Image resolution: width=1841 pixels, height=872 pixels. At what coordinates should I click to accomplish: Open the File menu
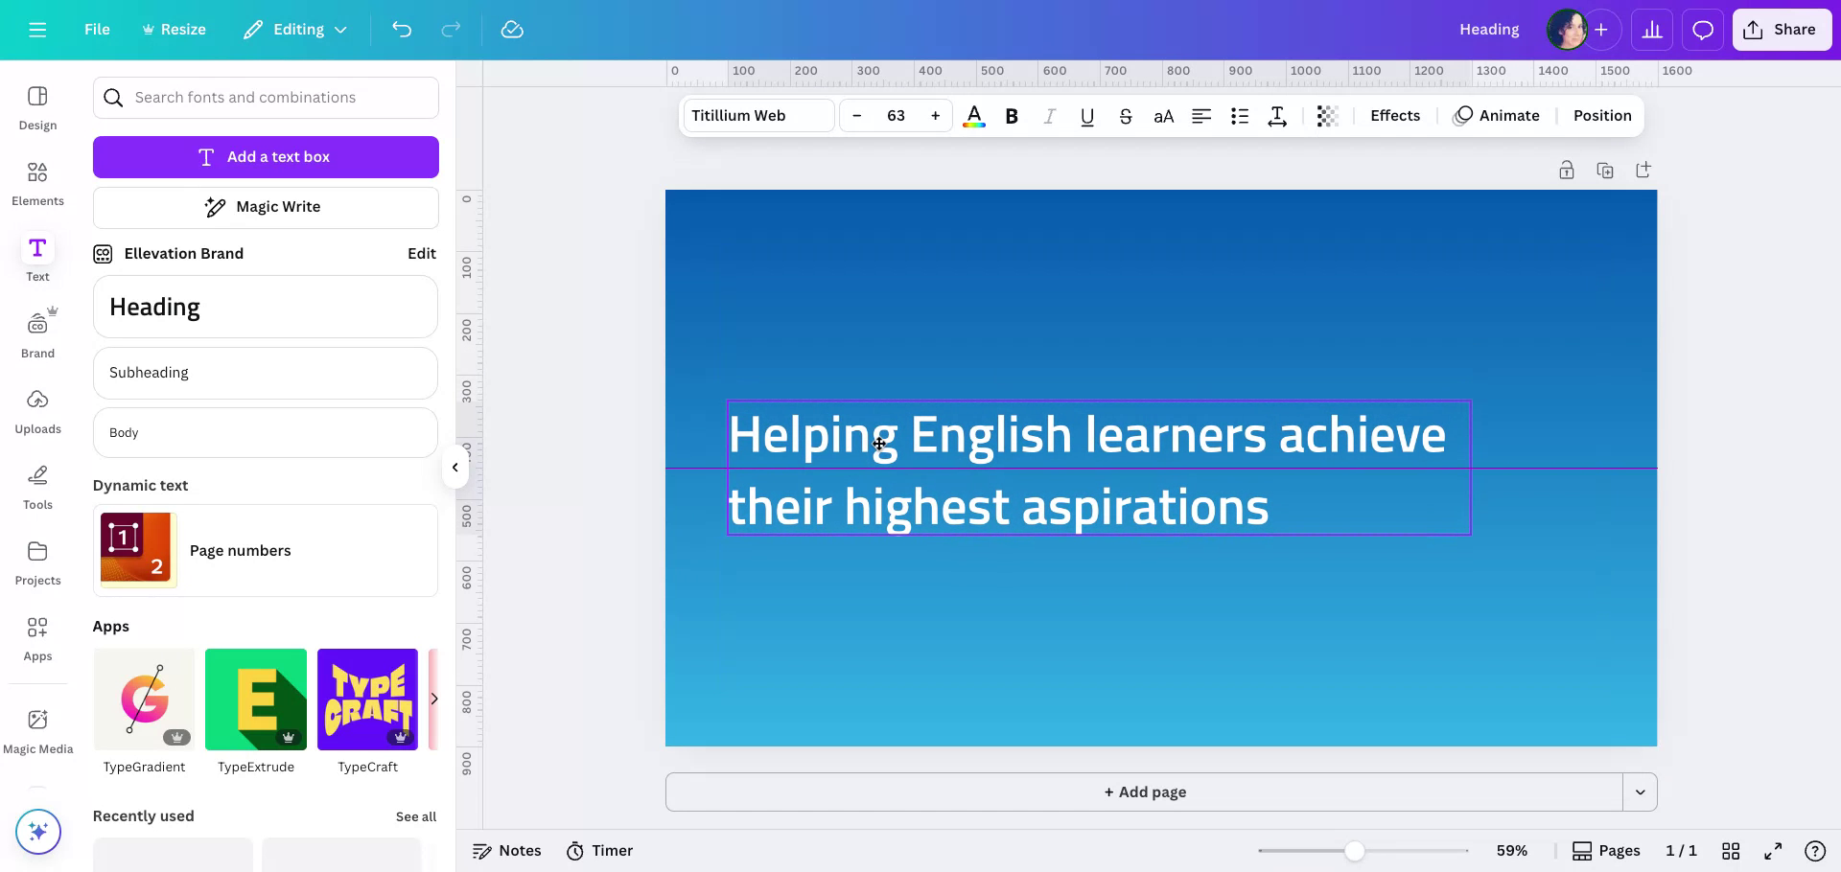pyautogui.click(x=97, y=30)
